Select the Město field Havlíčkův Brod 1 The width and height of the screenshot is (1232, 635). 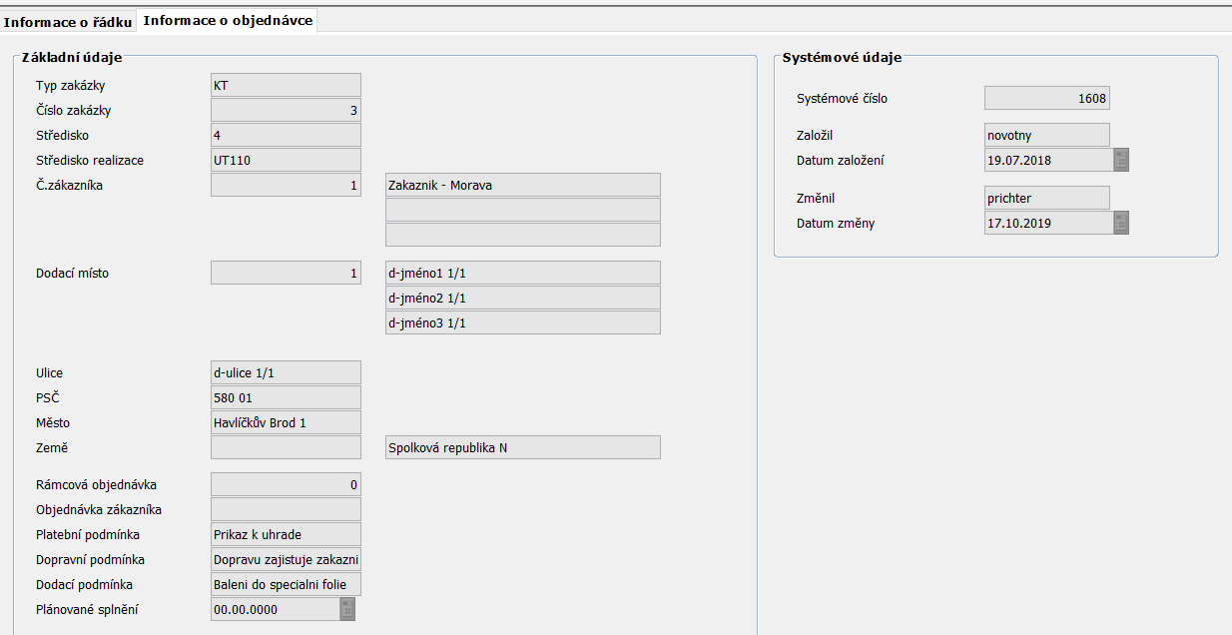coord(286,422)
